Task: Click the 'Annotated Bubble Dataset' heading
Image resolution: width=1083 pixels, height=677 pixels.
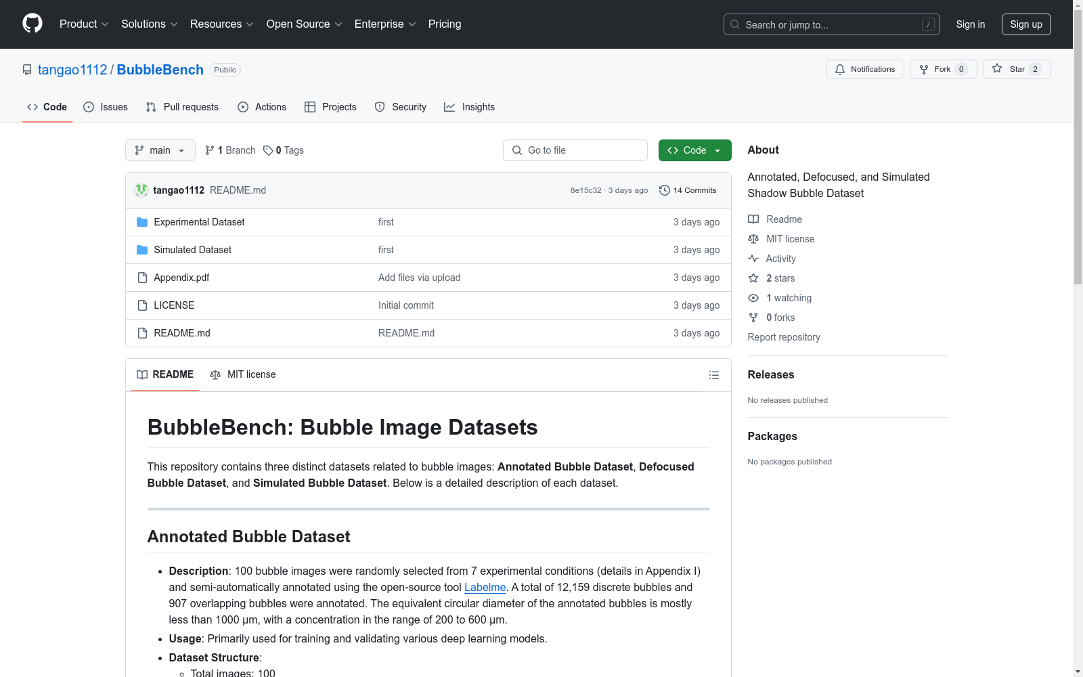Action: (x=249, y=537)
